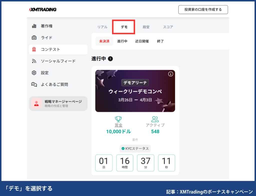Select the 未決済 filter
This screenshot has width=256, height=196.
click(104, 41)
